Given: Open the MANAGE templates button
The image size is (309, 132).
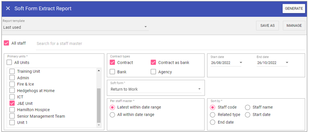Looking at the screenshot, I should [x=294, y=26].
